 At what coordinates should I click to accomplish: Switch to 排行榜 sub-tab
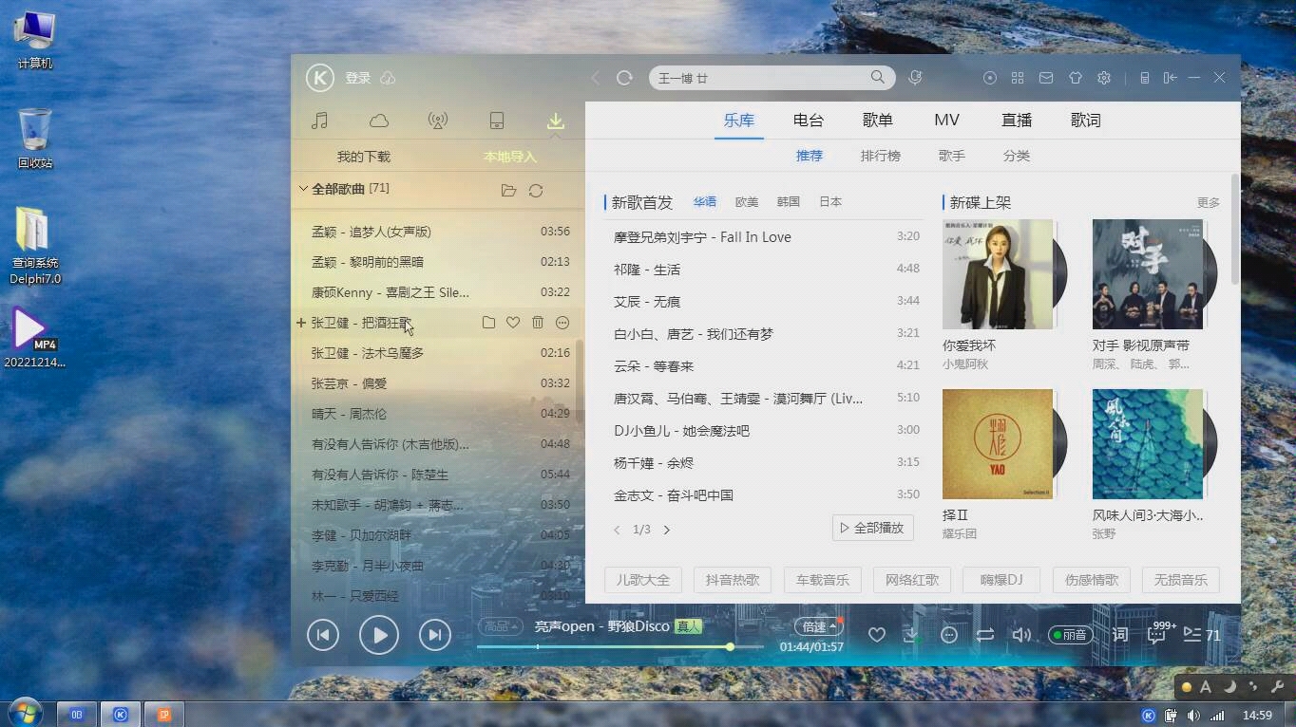(x=881, y=156)
